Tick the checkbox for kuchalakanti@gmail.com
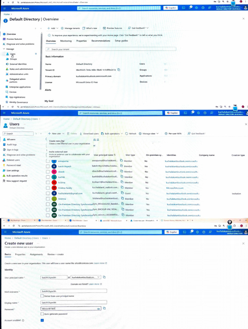248x329 pixels. pyautogui.click(x=48, y=193)
